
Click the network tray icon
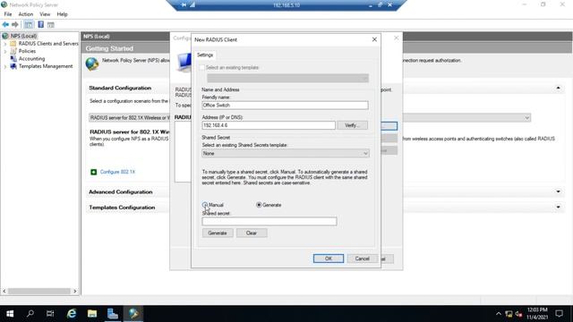coord(509,314)
